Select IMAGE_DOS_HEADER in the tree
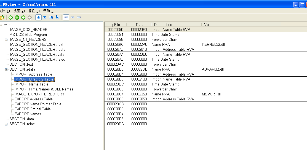 pos(28,30)
